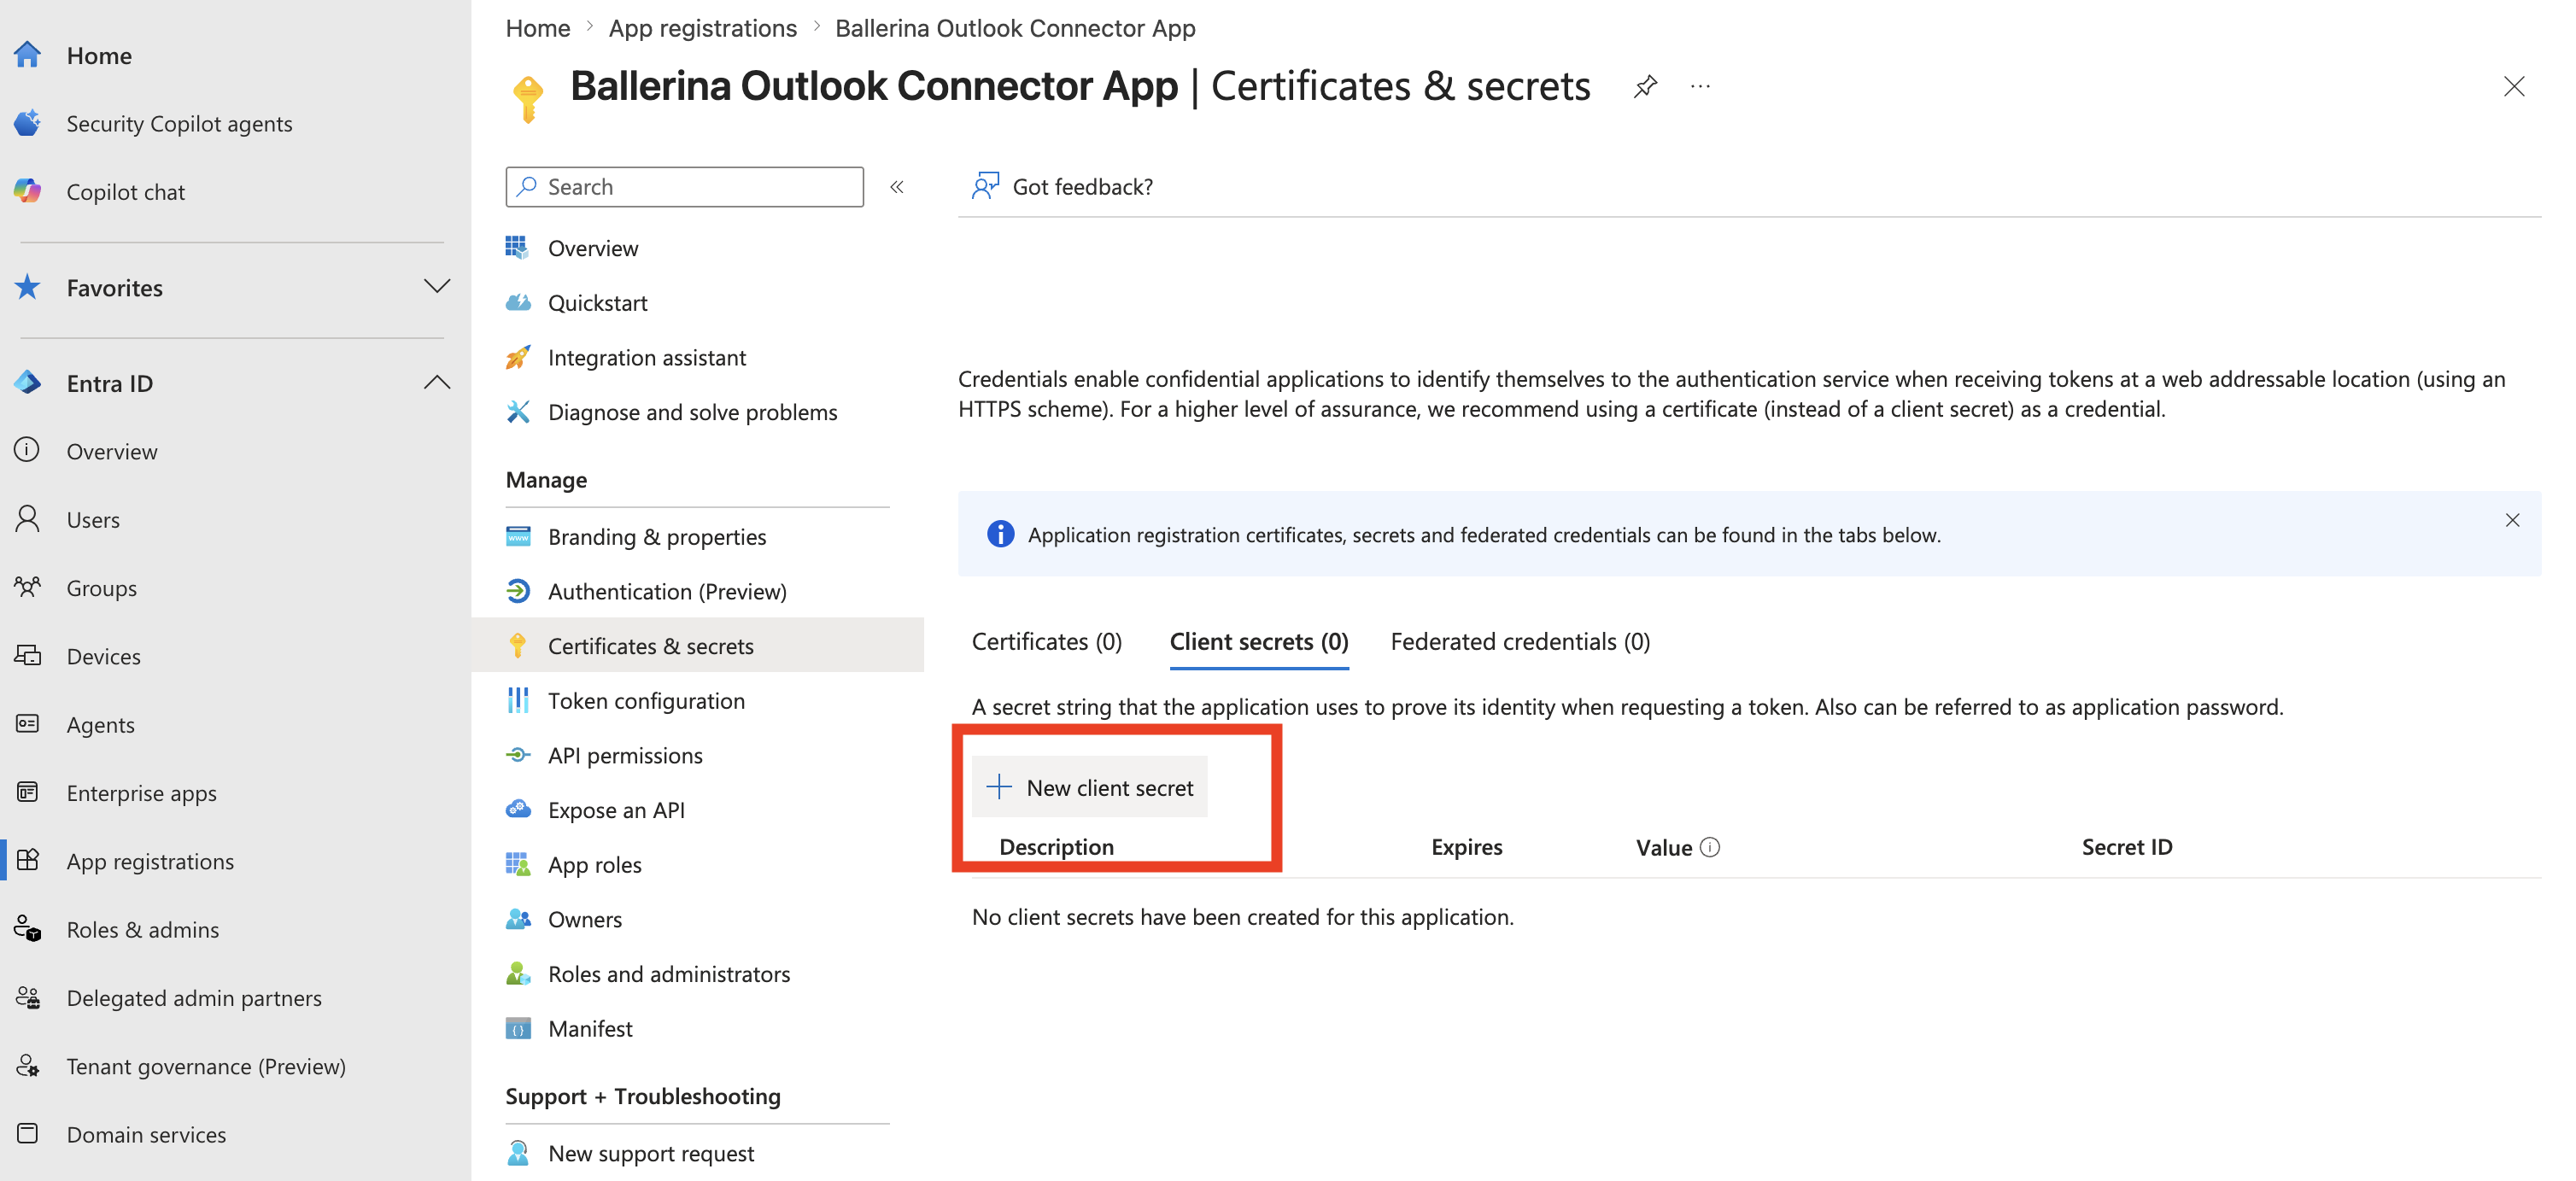Click Ballerina Outlook Connector App breadcrumb
The height and width of the screenshot is (1181, 2576).
(x=1015, y=28)
